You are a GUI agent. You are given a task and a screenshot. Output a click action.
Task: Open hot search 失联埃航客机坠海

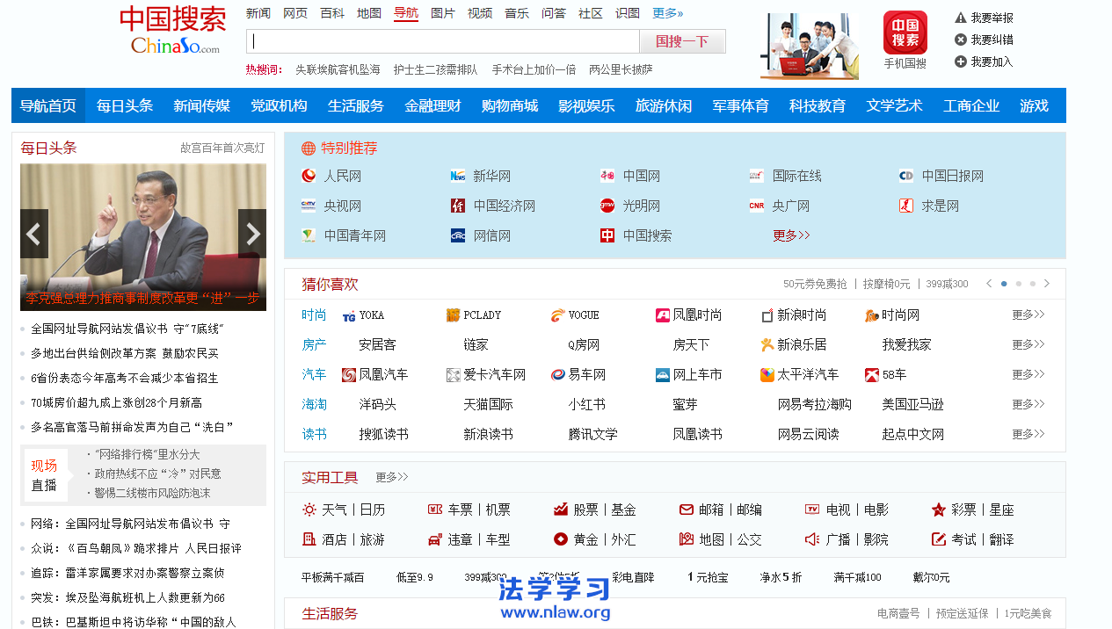tap(338, 69)
